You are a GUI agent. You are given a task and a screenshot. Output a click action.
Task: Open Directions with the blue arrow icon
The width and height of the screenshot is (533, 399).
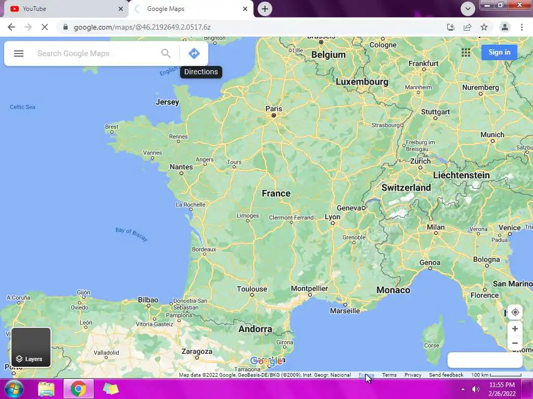pyautogui.click(x=194, y=54)
